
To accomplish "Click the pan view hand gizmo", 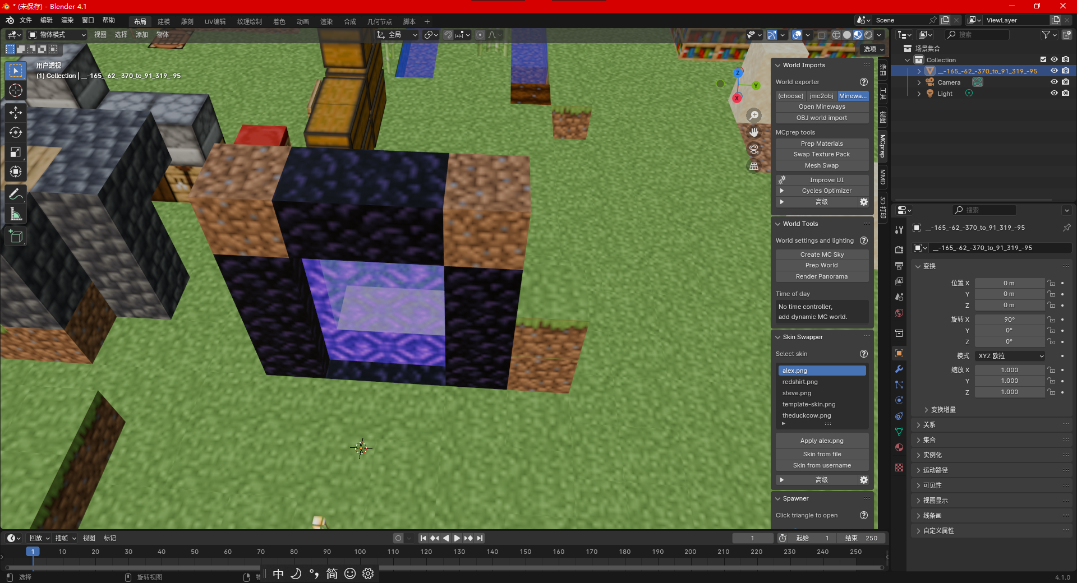I will [x=754, y=132].
